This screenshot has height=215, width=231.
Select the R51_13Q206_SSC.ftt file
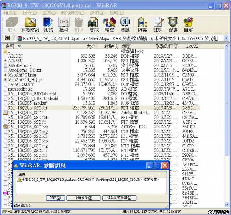(27, 122)
